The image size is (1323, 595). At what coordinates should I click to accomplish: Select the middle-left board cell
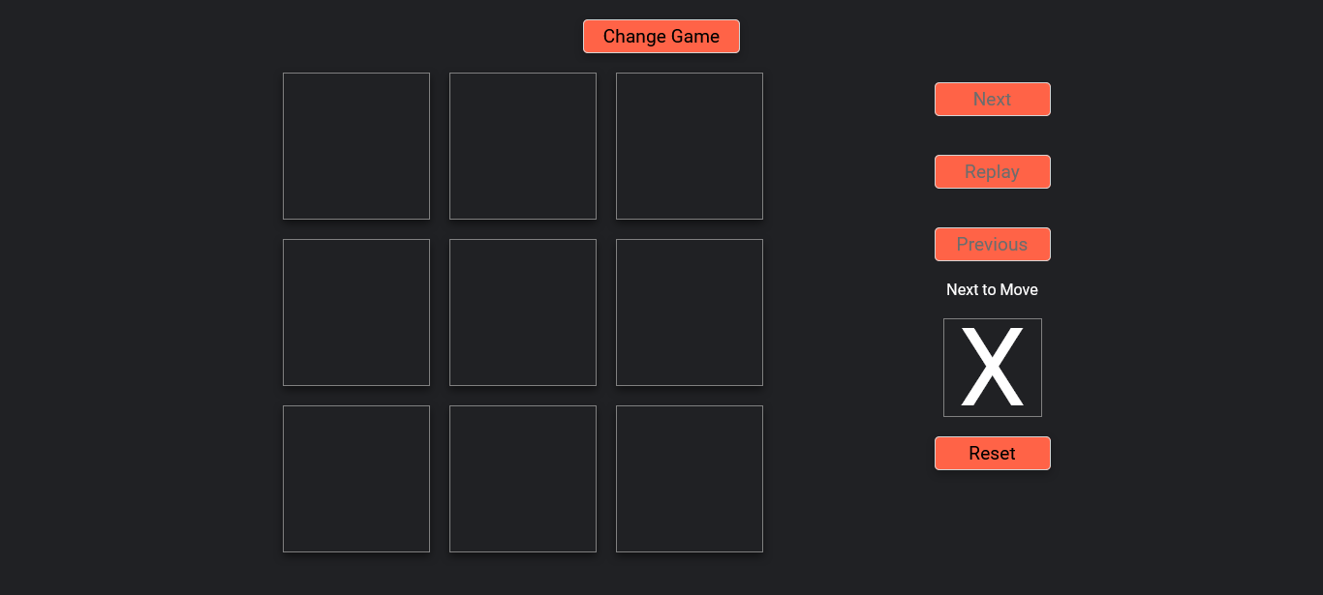(x=356, y=312)
